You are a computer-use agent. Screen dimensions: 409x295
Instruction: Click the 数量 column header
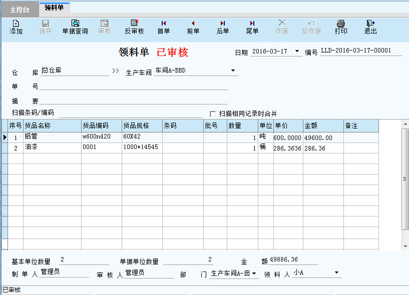242,125
